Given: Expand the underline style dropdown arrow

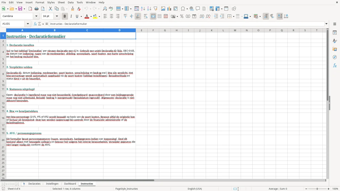Looking at the screenshot, I should (x=81, y=16).
